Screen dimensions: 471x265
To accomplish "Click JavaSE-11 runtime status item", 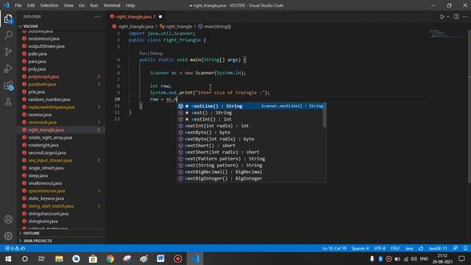I will 438,249.
